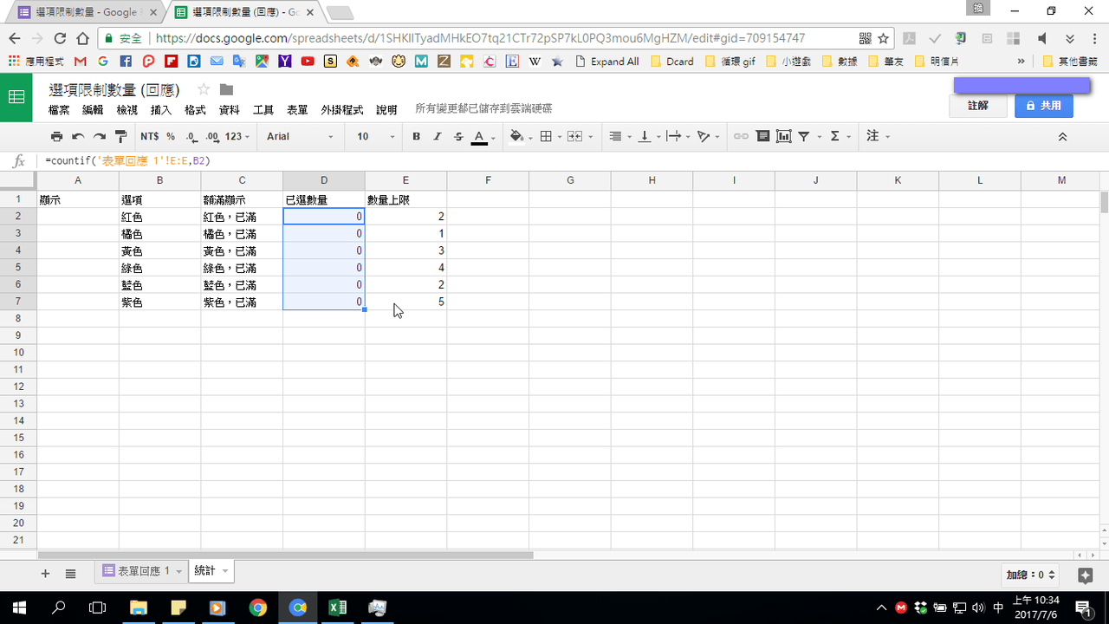Go to Sheets home via green logo
Screen dimensions: 1109x624
pyautogui.click(x=16, y=97)
